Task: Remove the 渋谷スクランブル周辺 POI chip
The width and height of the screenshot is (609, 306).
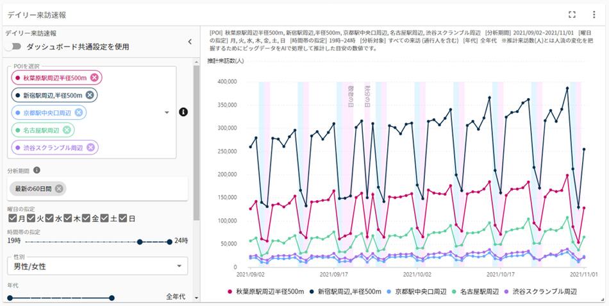Action: click(90, 148)
